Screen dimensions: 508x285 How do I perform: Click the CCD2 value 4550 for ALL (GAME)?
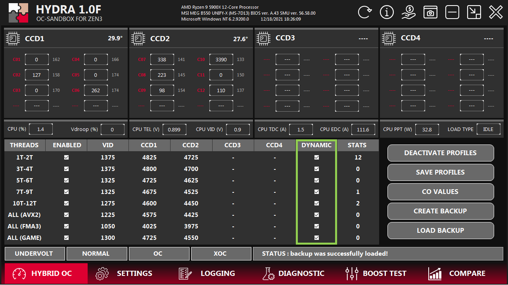click(191, 238)
